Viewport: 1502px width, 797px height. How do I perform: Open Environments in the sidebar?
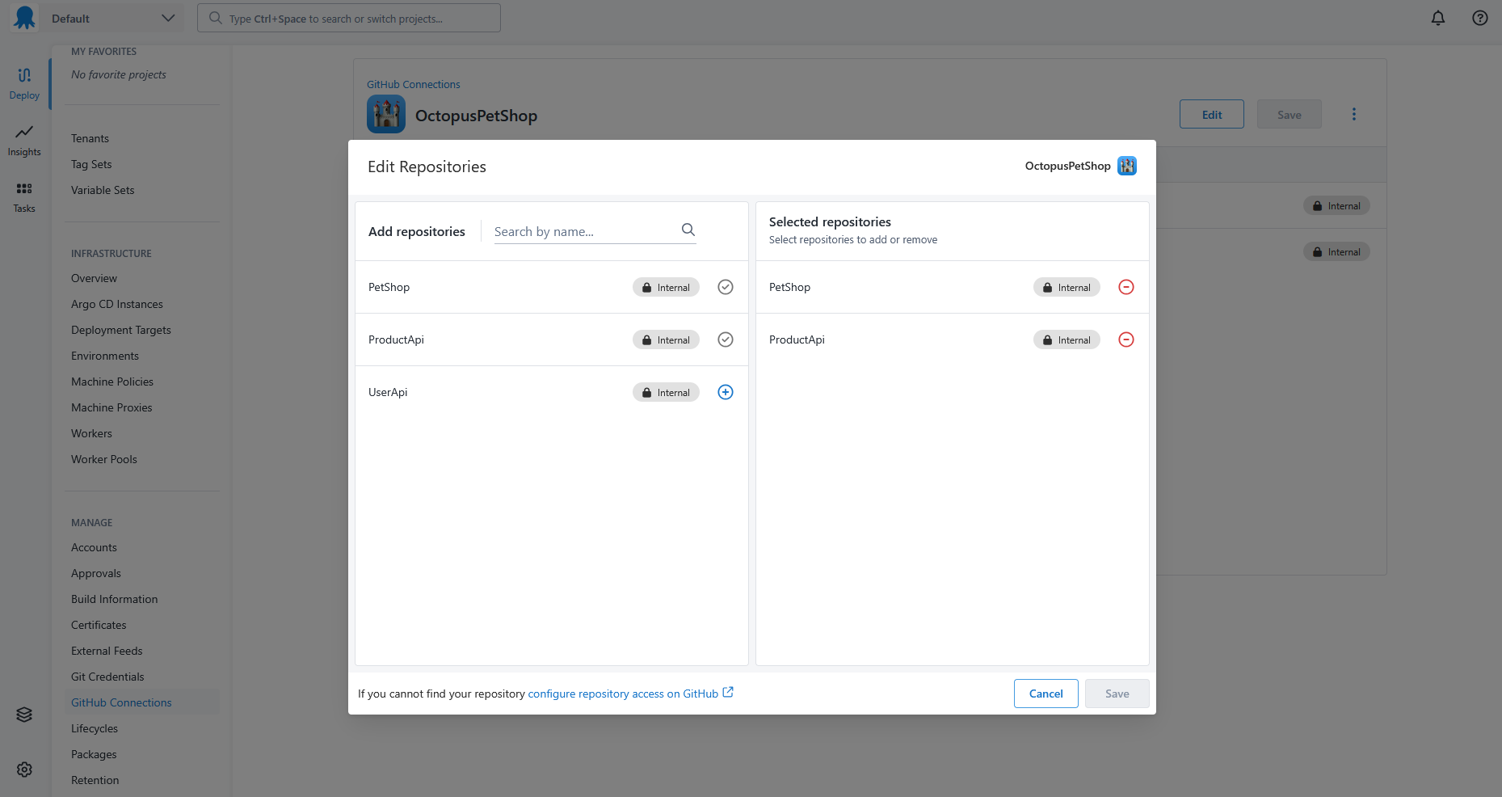click(x=105, y=356)
